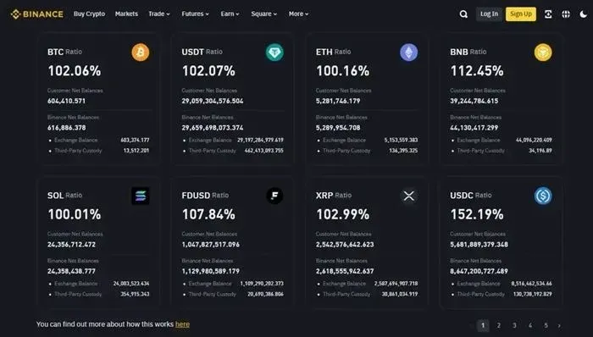Image resolution: width=593 pixels, height=337 pixels.
Task: Click USDC Binance net balance 8,647,200,727.489
Action: click(479, 271)
